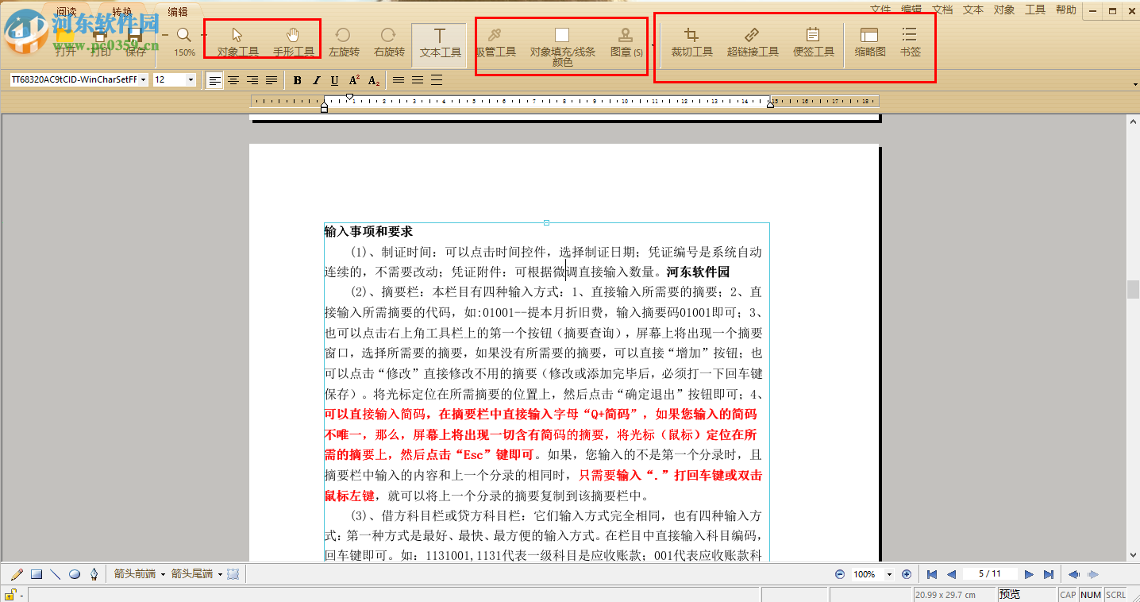The width and height of the screenshot is (1140, 602).
Task: Switch to the 阅读 tab
Action: click(66, 10)
